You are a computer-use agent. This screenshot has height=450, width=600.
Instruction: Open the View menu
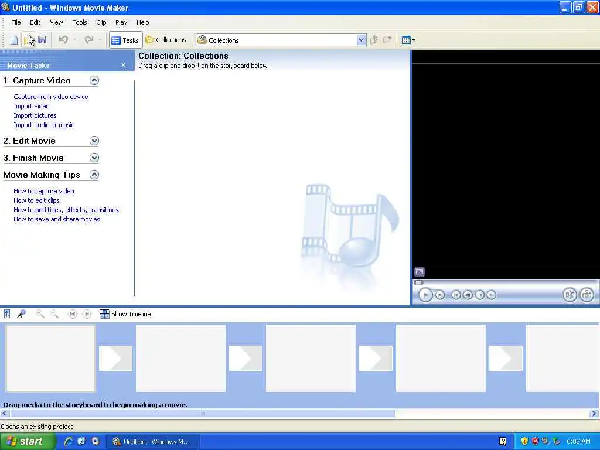(x=56, y=22)
